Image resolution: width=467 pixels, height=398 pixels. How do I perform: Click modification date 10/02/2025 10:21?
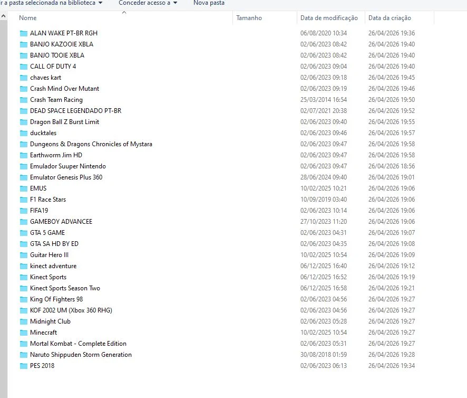324,188
